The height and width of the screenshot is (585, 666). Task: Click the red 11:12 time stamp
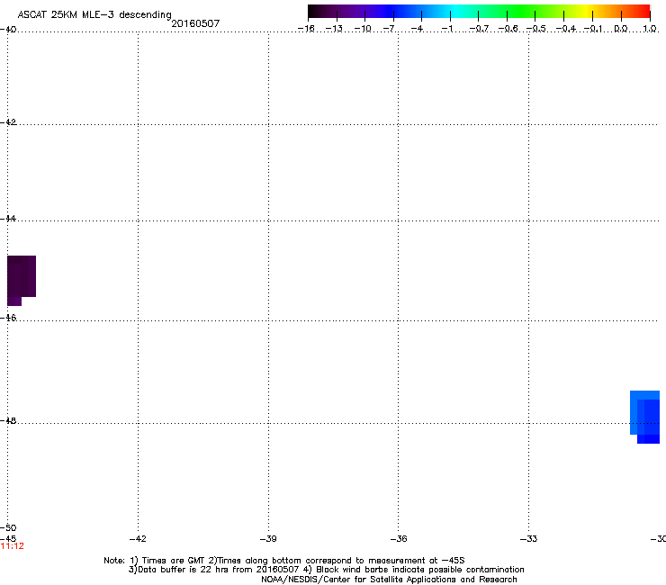(13, 546)
